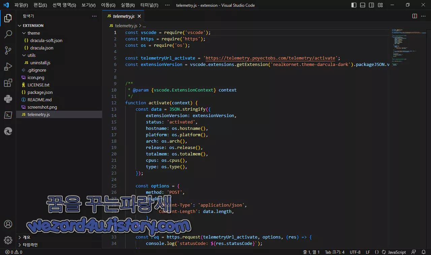Image resolution: width=431 pixels, height=255 pixels.
Task: Click the VS Code logo in title bar
Action: pos(6,5)
